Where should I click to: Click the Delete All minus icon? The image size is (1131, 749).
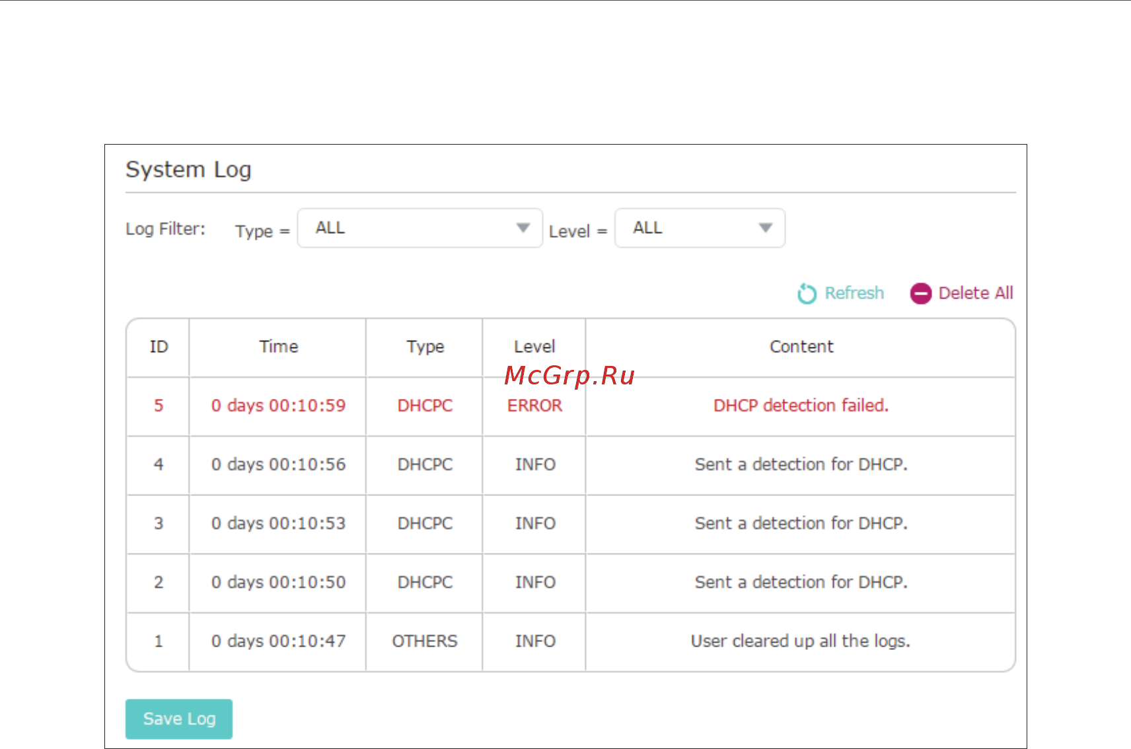(x=920, y=293)
